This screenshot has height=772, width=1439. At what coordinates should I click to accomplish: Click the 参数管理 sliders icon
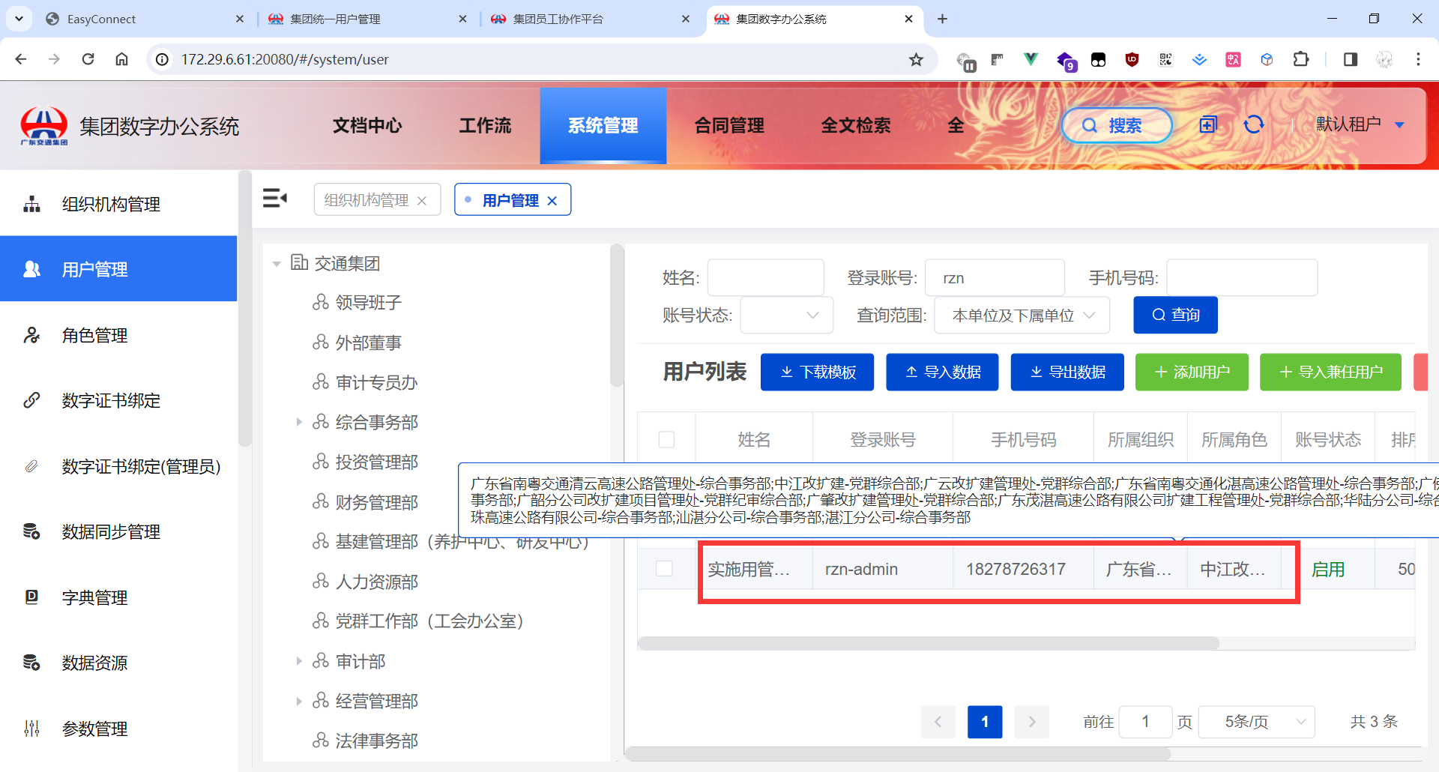31,729
